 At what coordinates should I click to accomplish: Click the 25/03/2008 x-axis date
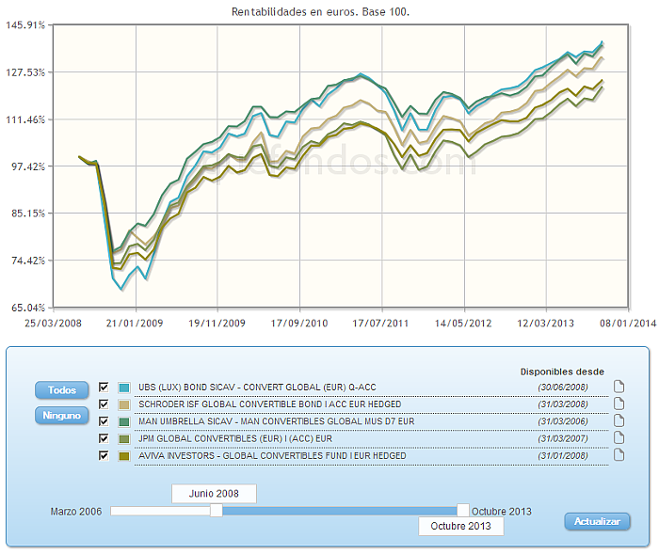53,324
